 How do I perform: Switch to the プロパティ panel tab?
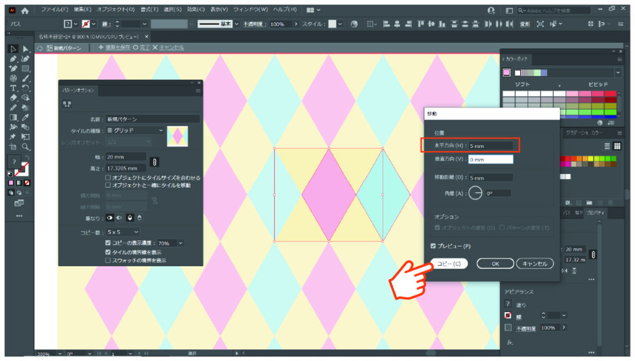(x=595, y=212)
